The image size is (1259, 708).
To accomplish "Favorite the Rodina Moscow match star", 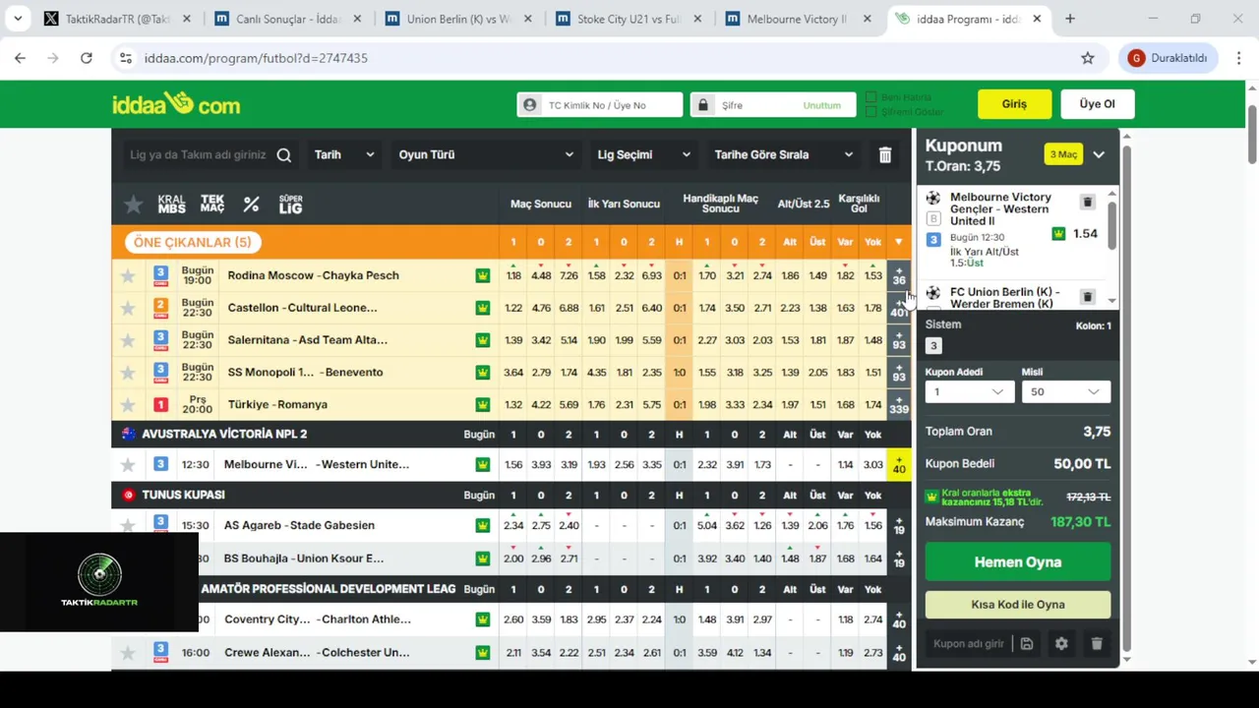I will click(128, 275).
